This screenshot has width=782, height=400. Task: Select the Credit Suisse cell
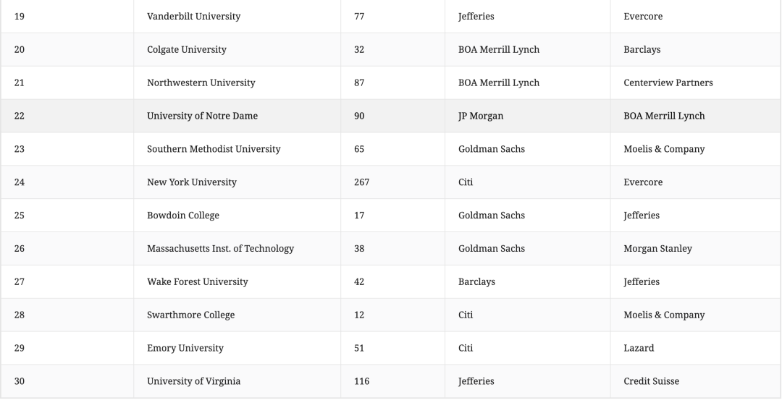coord(651,382)
